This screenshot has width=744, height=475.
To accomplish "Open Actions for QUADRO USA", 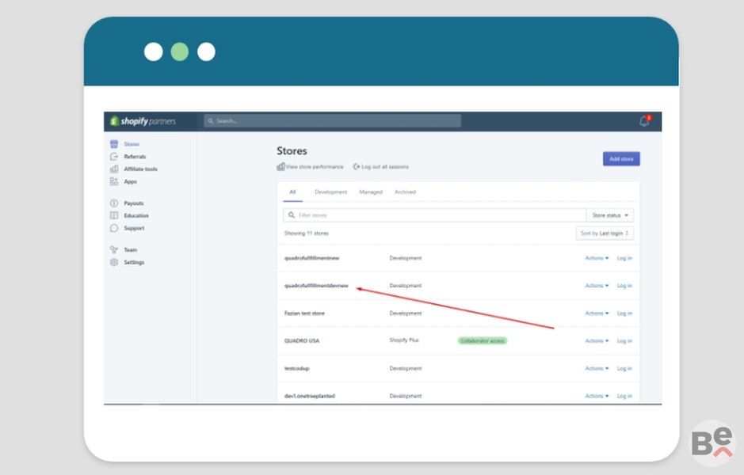I will point(597,341).
